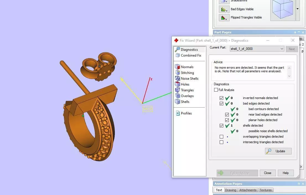
Task: Open the Profiles page
Action: (184, 113)
